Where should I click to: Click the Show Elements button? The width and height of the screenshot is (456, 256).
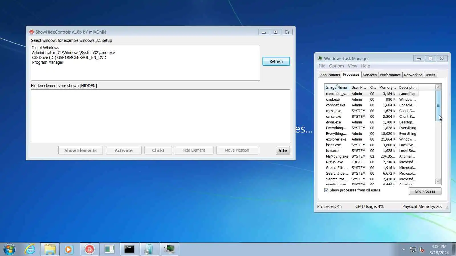tap(80, 150)
